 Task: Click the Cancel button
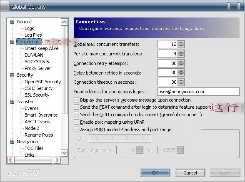[x=190, y=173]
